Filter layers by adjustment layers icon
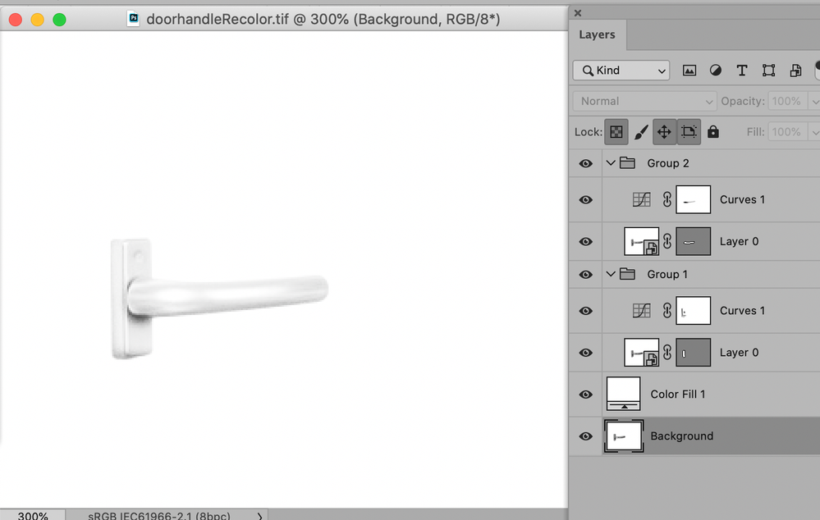 pos(715,70)
